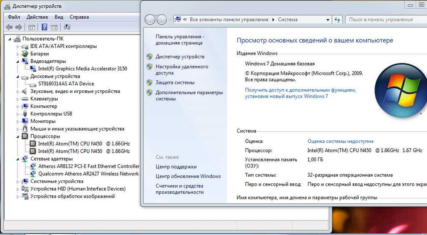
Task: Expand the Системные устройства tree node
Action: (x=18, y=181)
